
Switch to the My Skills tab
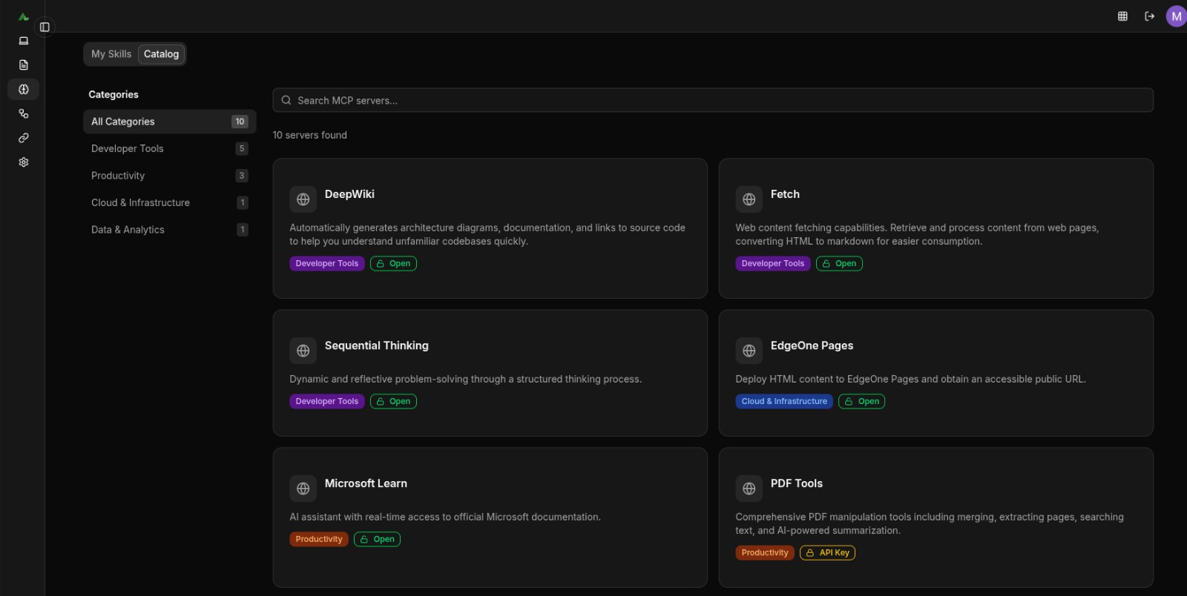click(x=111, y=54)
